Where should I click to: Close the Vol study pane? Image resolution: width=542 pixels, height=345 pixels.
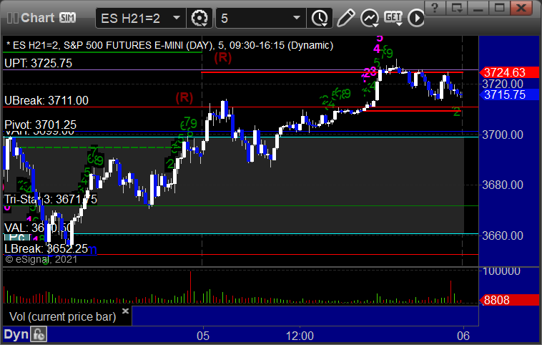(125, 311)
